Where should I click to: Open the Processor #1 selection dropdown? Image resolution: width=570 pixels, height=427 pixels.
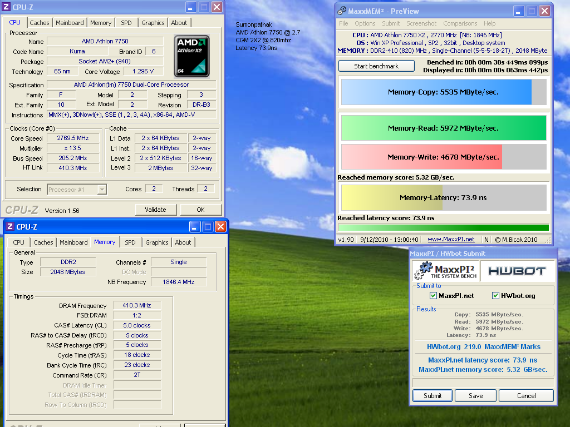(102, 190)
